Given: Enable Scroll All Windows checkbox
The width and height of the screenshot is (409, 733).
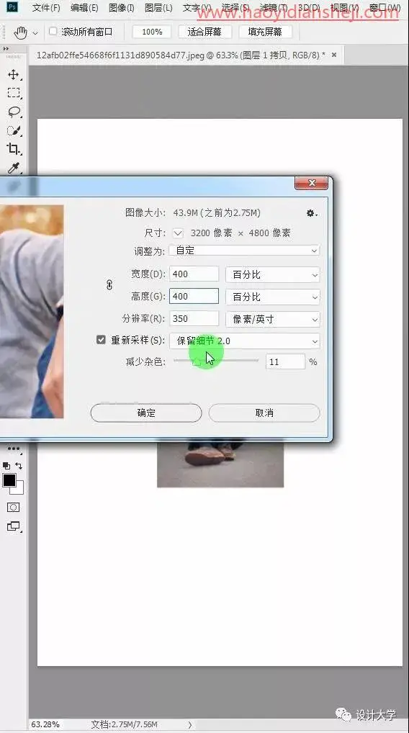Looking at the screenshot, I should coord(53,31).
